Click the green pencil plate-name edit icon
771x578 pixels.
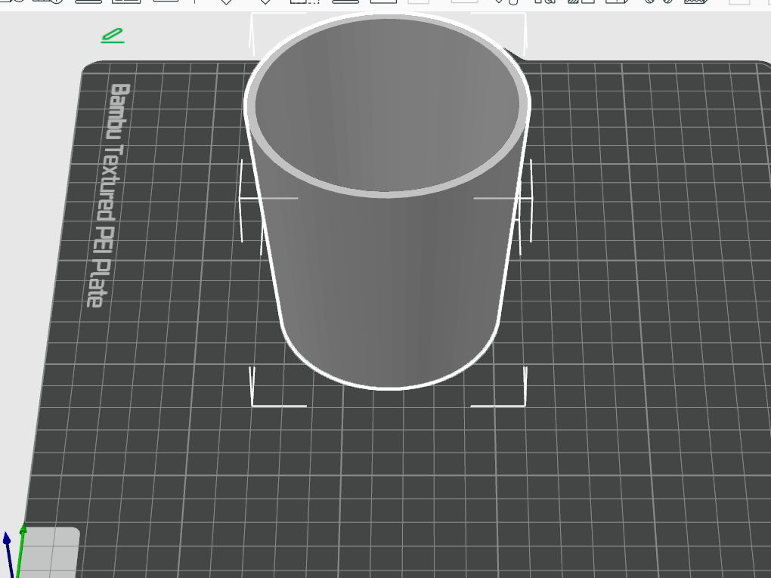[x=113, y=36]
